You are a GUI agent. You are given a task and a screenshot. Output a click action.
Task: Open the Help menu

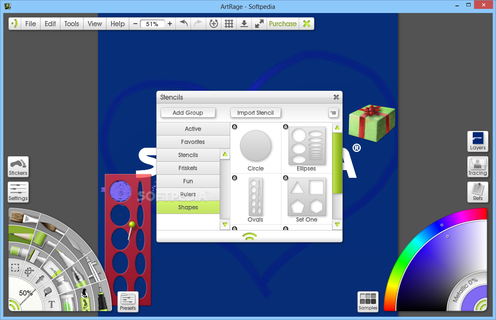pos(118,24)
